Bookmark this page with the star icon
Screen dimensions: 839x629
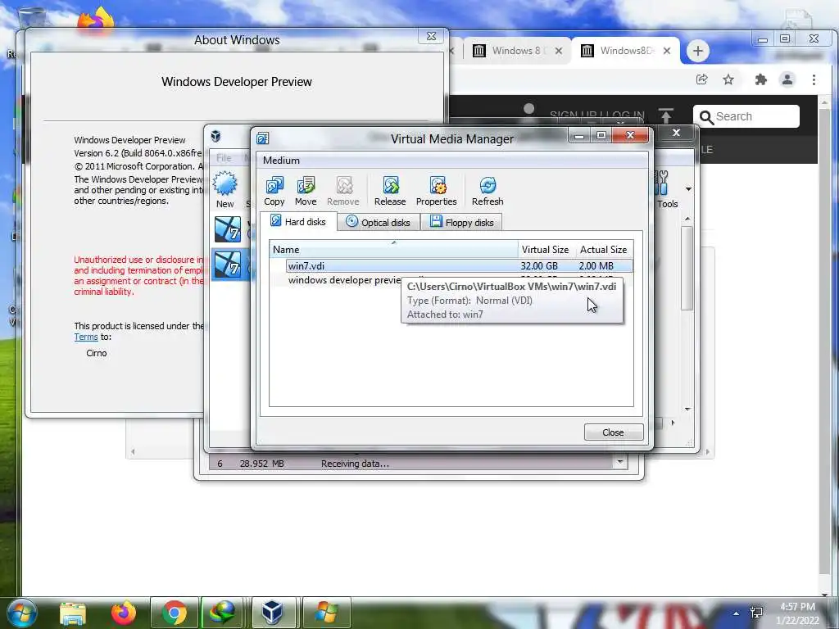(x=728, y=79)
